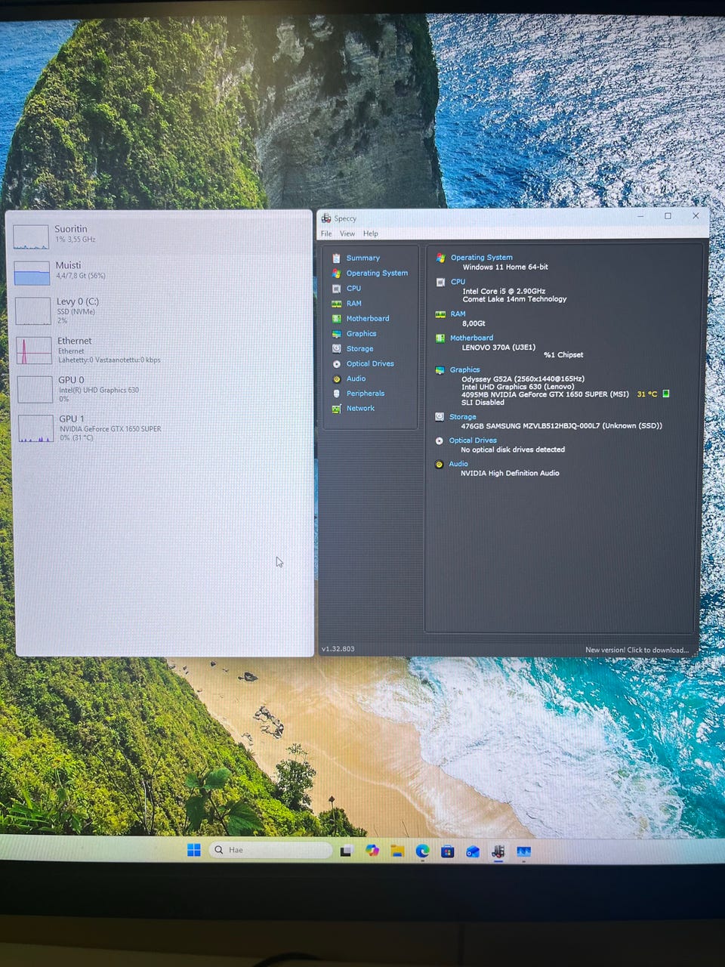Click the Task Manager icon on taskbar

click(x=523, y=852)
